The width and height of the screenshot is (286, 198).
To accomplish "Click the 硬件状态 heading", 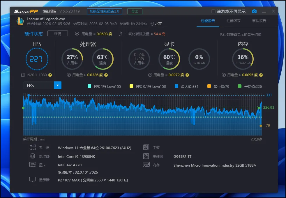I will tap(34, 34).
